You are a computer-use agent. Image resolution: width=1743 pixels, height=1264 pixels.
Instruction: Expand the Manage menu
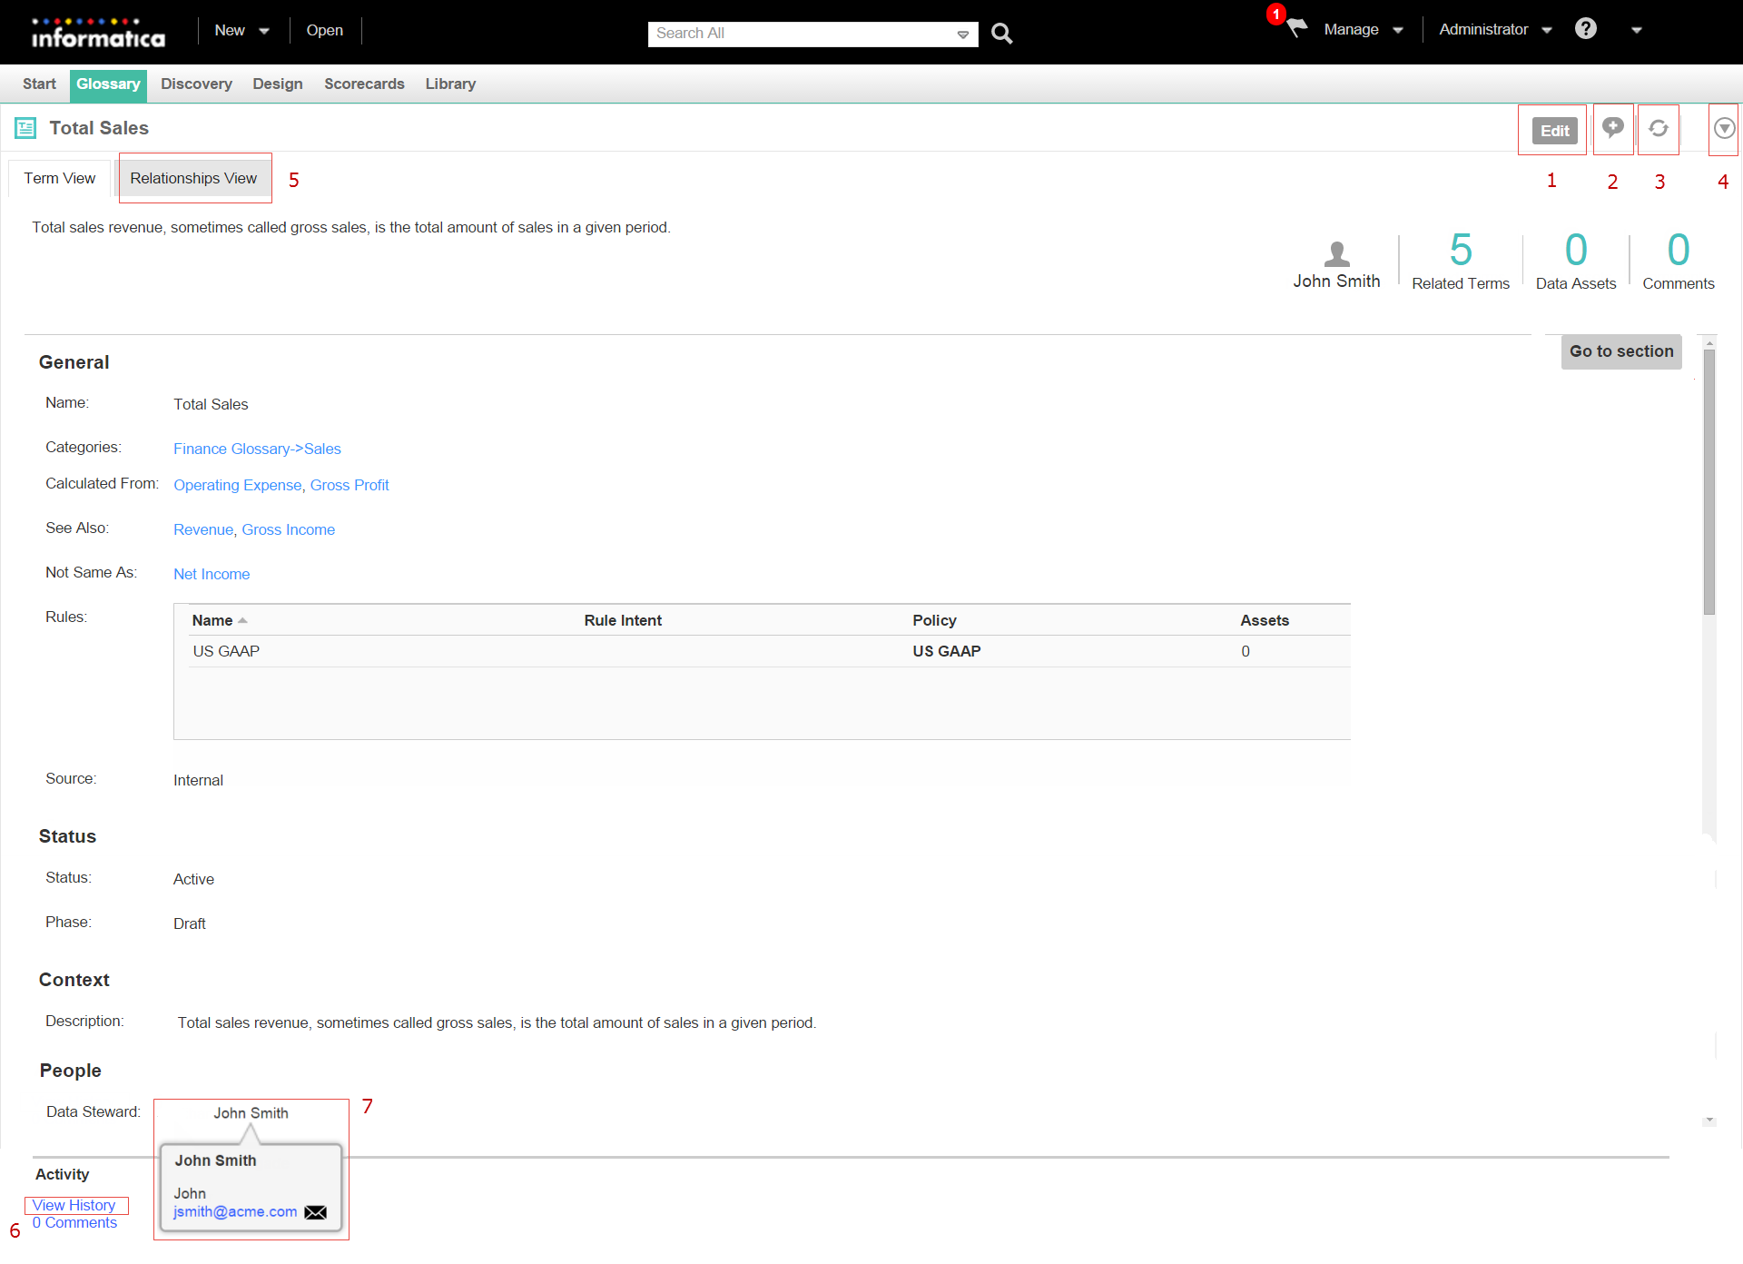pos(1363,30)
